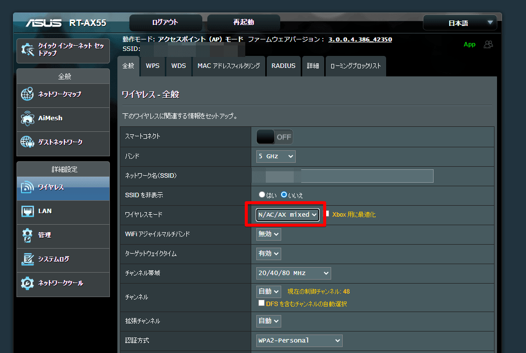Switch to the RADIUS tab
The image size is (526, 353).
283,66
